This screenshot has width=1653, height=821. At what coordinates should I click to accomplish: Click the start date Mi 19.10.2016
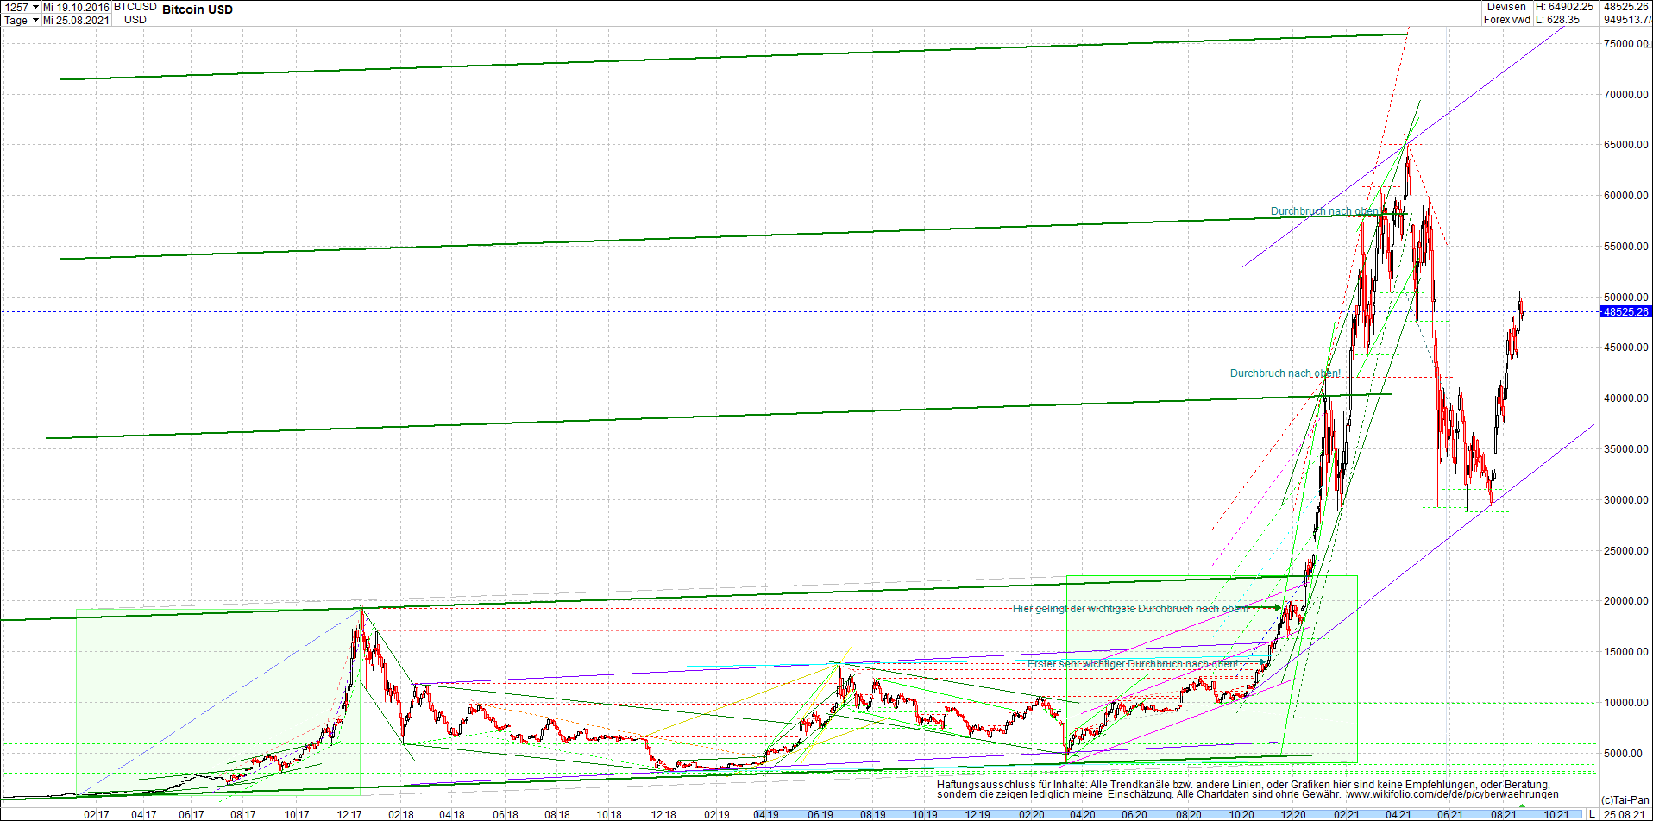(77, 7)
